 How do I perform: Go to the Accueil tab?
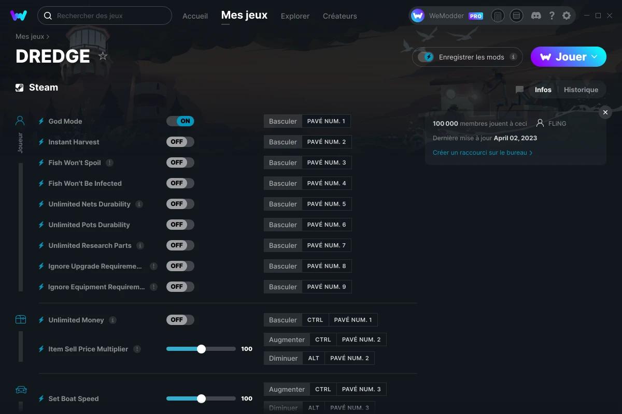pos(195,16)
